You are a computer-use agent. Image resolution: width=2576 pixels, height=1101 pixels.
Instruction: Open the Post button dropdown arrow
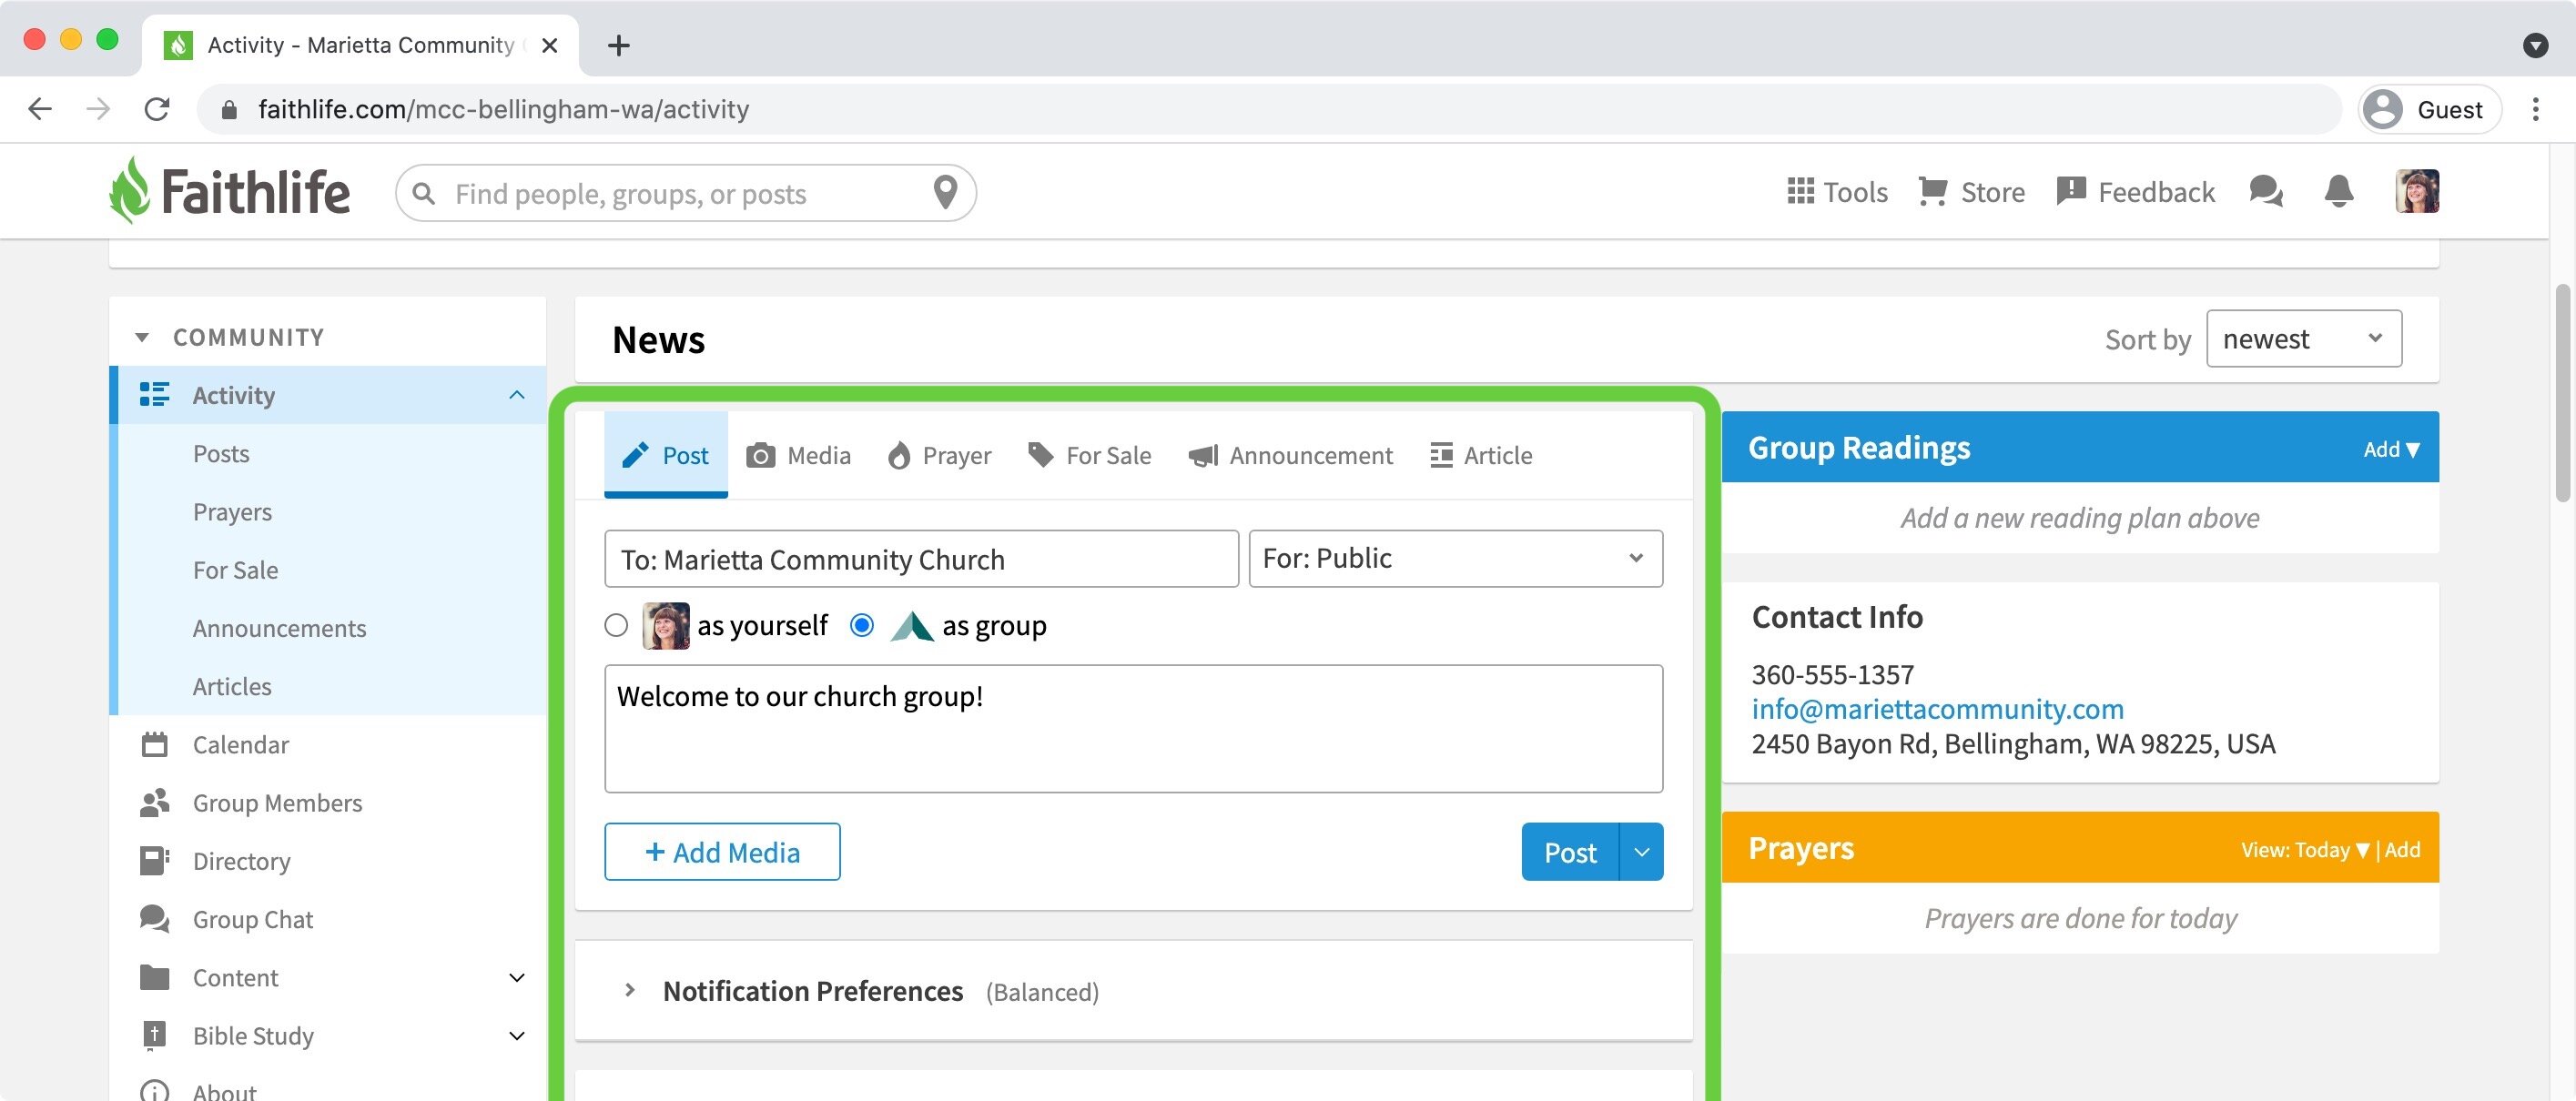coord(1641,852)
